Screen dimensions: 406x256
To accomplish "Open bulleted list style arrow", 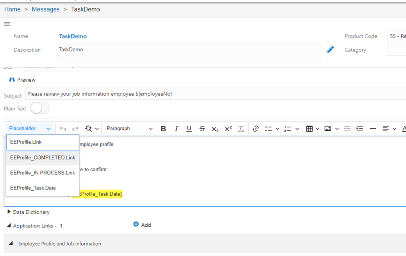I will coord(277,129).
